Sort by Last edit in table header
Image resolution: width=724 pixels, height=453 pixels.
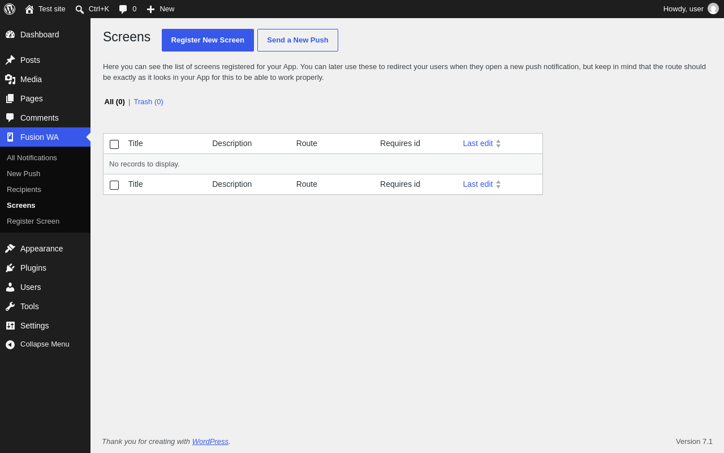click(478, 144)
